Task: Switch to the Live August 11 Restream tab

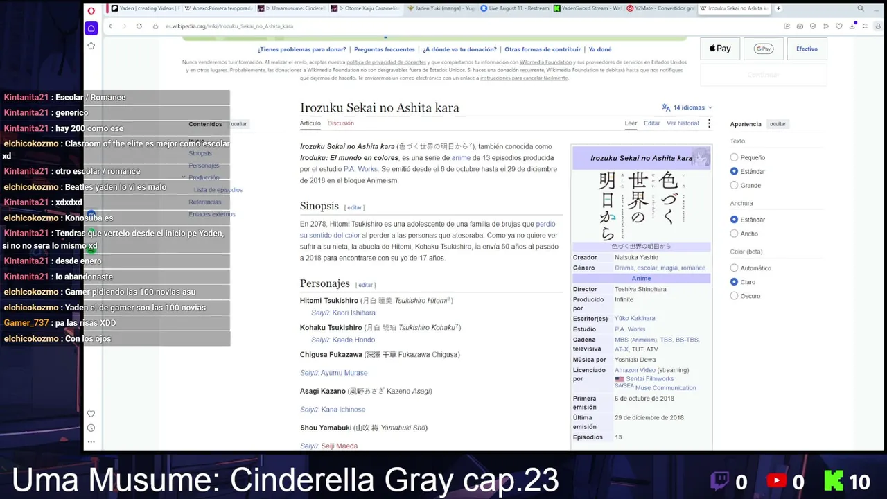Action: pyautogui.click(x=513, y=8)
